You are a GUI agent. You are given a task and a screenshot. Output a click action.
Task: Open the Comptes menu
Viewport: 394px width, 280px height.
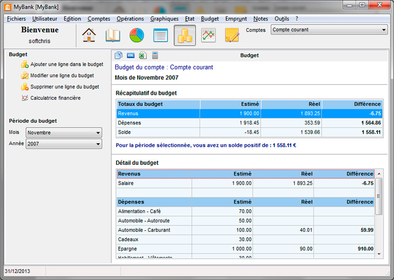pos(99,19)
